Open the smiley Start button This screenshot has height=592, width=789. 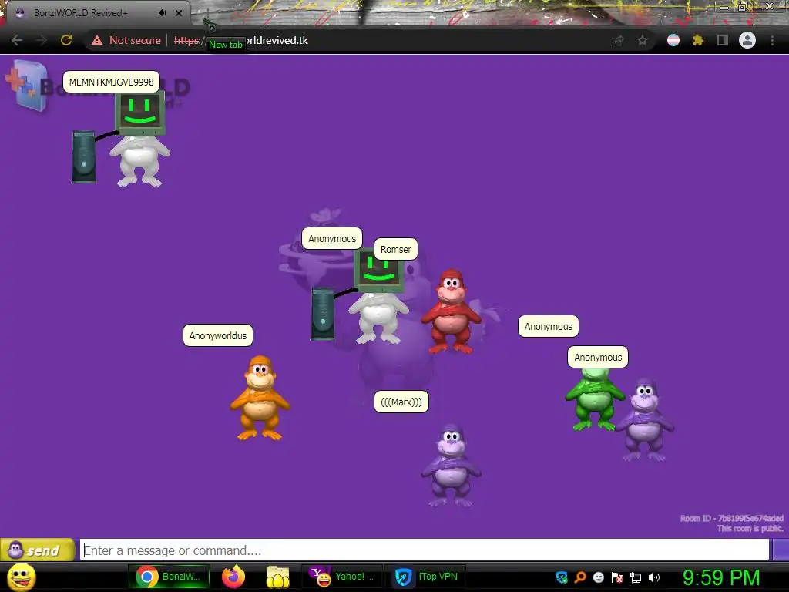coord(21,577)
